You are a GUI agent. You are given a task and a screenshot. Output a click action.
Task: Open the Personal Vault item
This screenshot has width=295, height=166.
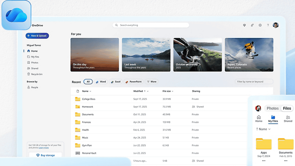89,153
